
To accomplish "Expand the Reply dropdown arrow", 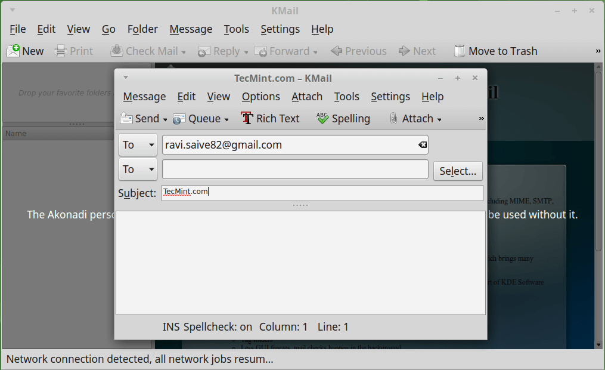I will (246, 52).
